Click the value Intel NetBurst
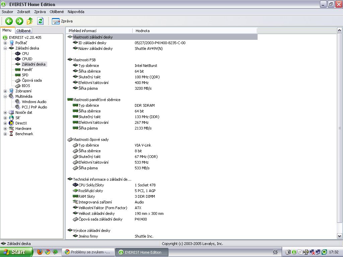Viewport: 343px width, 257px height. click(146, 66)
